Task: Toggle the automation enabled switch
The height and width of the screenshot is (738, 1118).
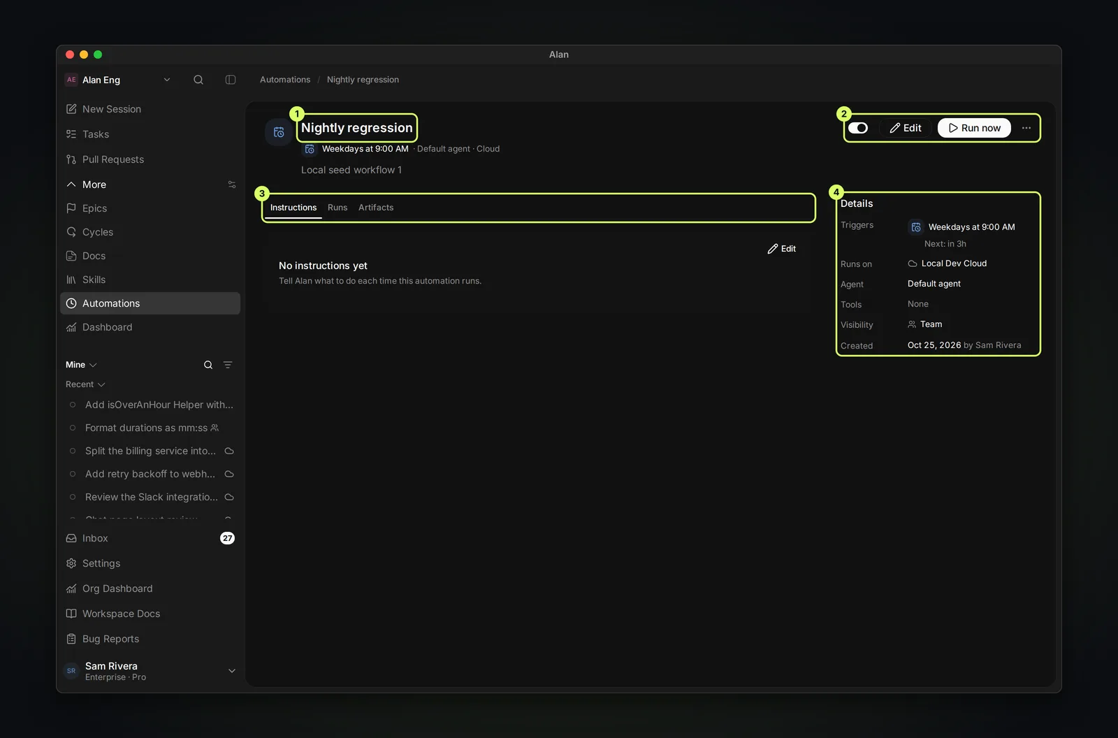Action: click(858, 128)
